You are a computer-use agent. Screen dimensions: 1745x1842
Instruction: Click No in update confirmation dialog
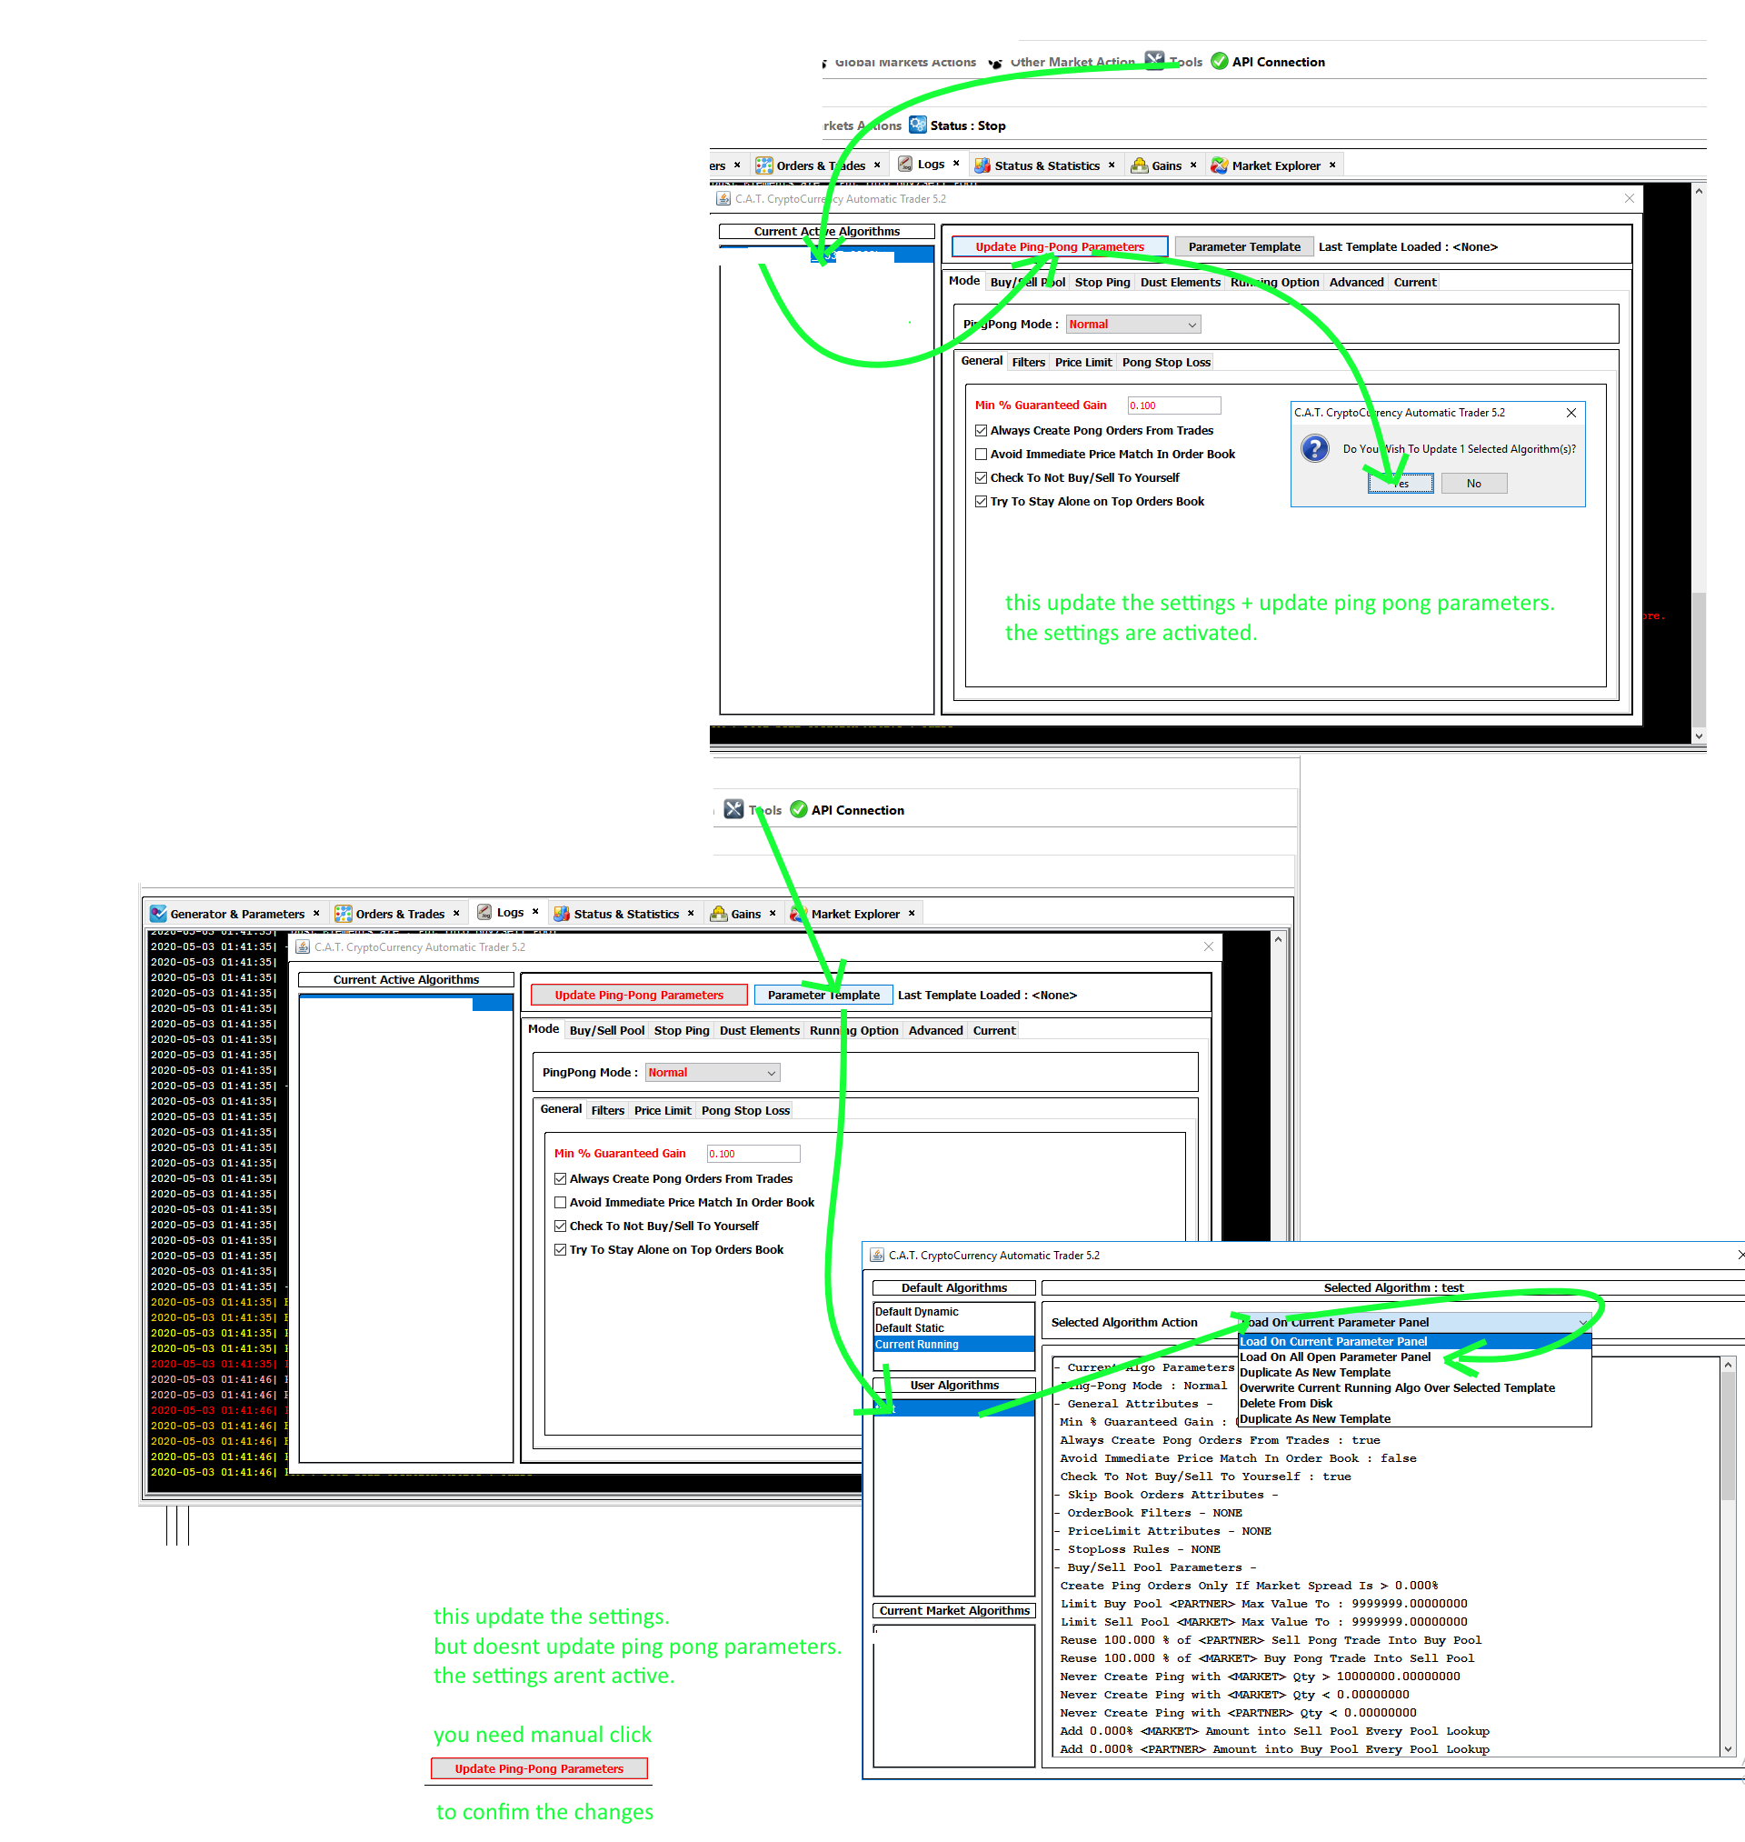1473,484
